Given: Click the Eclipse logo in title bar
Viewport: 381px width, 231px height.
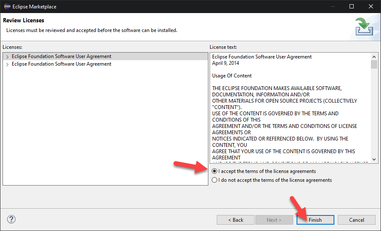Looking at the screenshot, I should (7, 6).
